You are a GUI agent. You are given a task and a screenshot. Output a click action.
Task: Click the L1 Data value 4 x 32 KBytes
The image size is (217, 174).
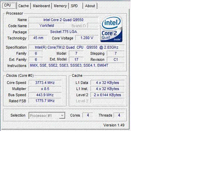tap(107, 83)
